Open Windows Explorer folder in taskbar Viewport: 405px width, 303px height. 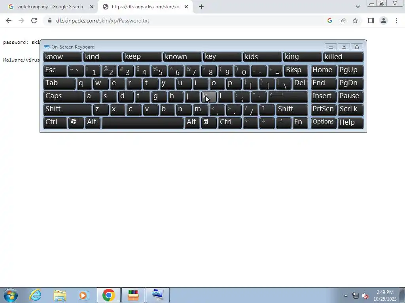coord(60,295)
